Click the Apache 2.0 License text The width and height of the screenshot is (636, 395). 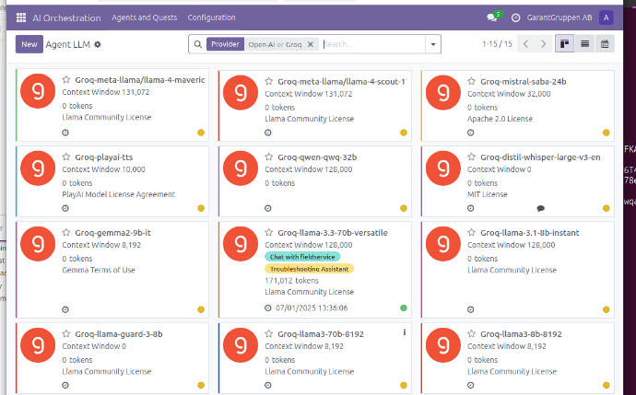point(500,119)
